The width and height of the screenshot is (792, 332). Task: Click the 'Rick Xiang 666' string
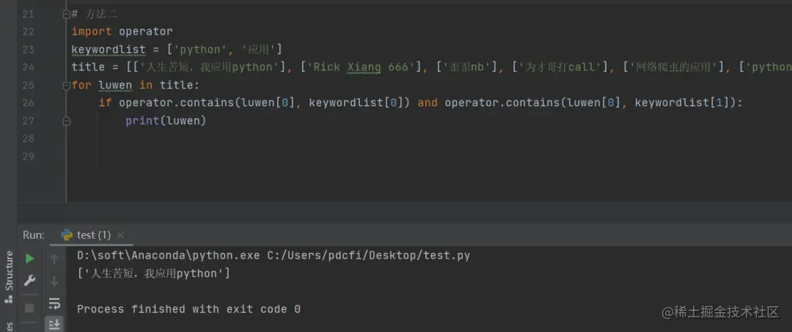[360, 67]
